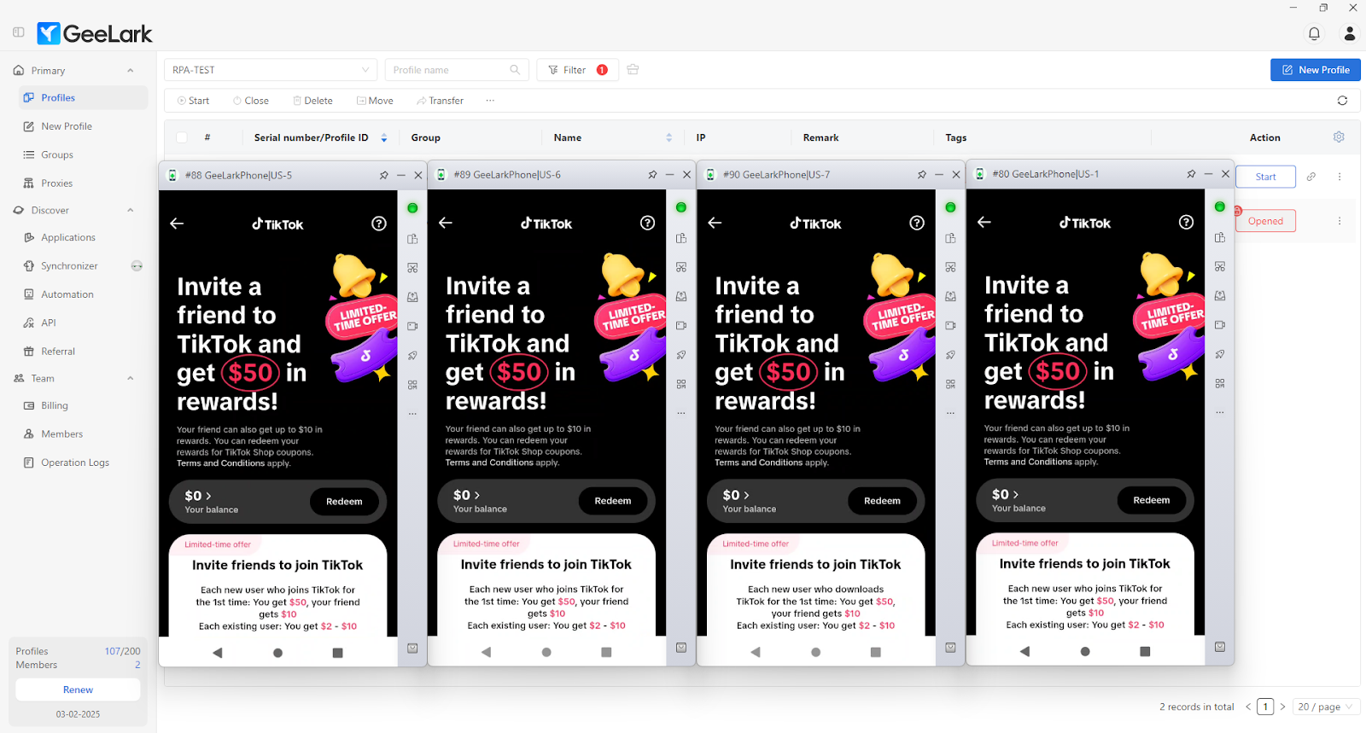This screenshot has width=1366, height=733.
Task: Open Groups in the sidebar
Action: coord(83,154)
